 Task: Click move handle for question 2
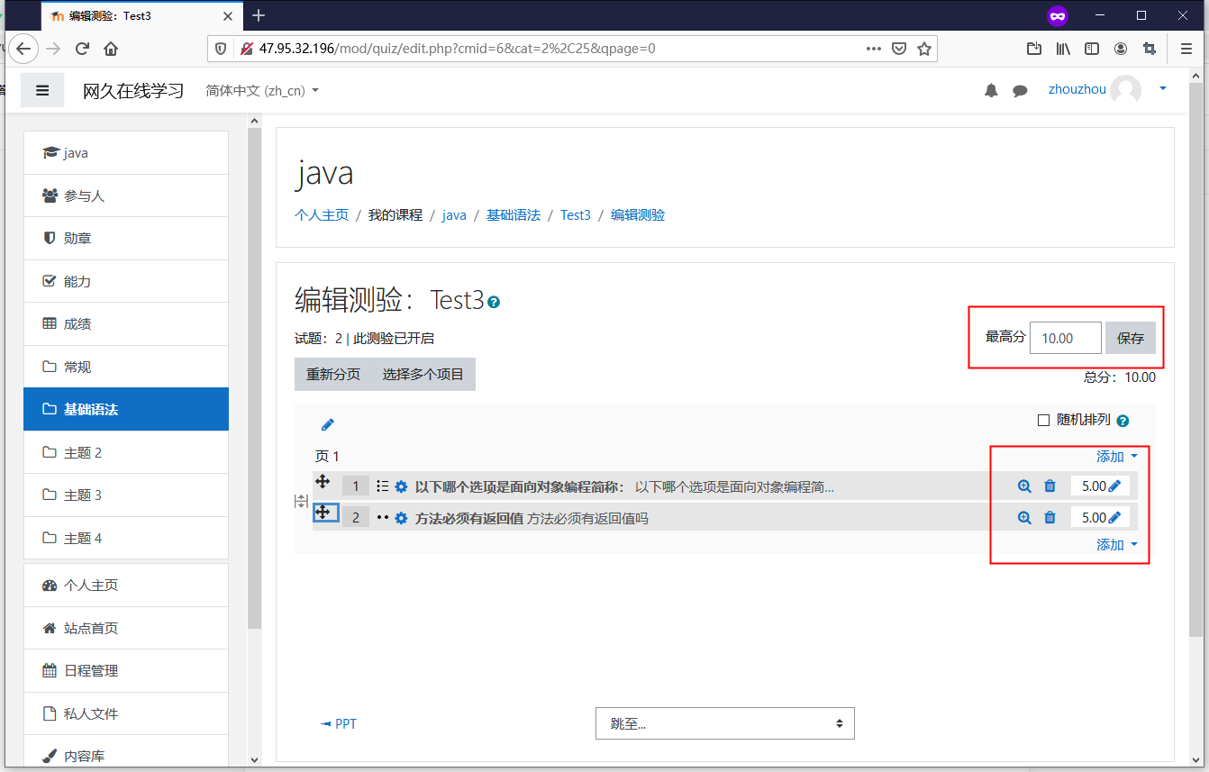click(324, 513)
